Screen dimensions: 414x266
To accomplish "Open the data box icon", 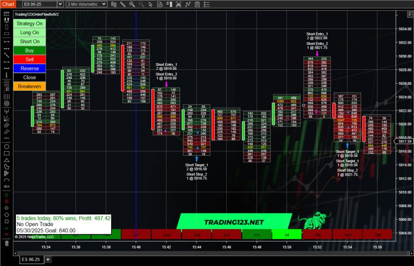I will 160,4.
